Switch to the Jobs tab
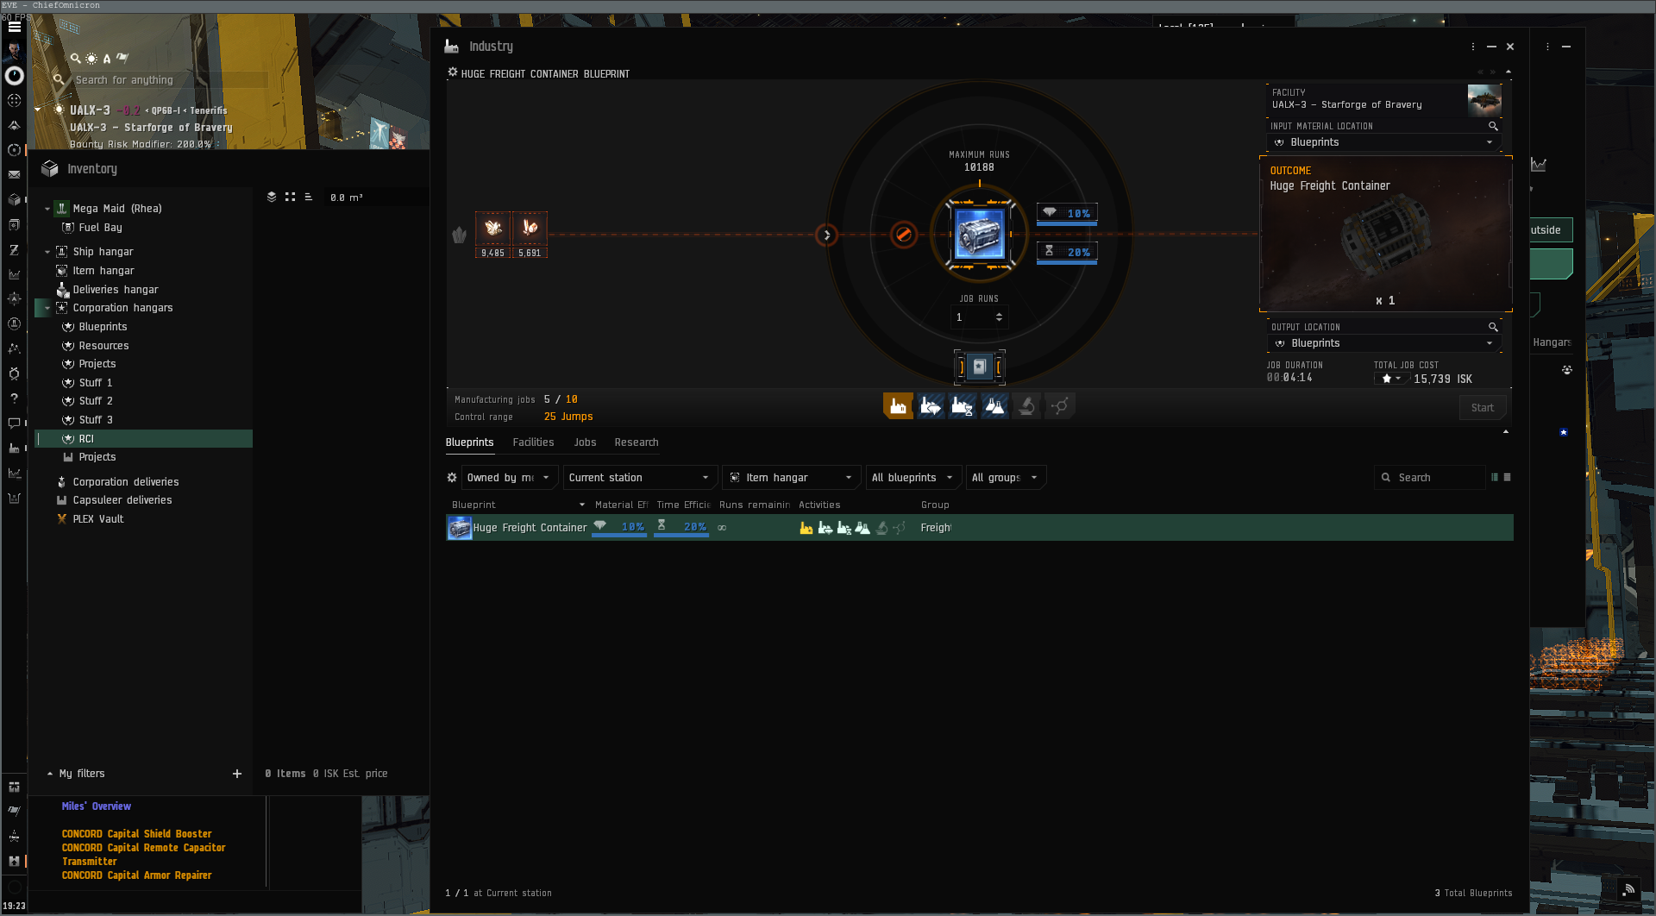The width and height of the screenshot is (1656, 916). (x=585, y=442)
